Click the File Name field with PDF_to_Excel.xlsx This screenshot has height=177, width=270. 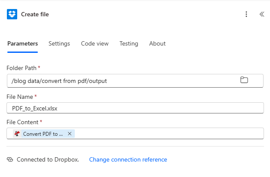click(x=135, y=108)
